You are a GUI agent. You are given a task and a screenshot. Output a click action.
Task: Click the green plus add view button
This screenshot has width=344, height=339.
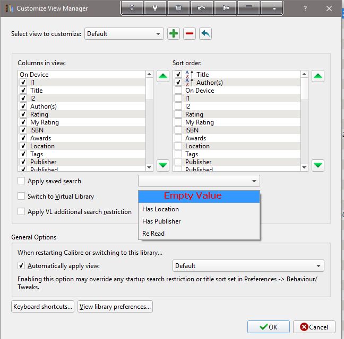(173, 34)
